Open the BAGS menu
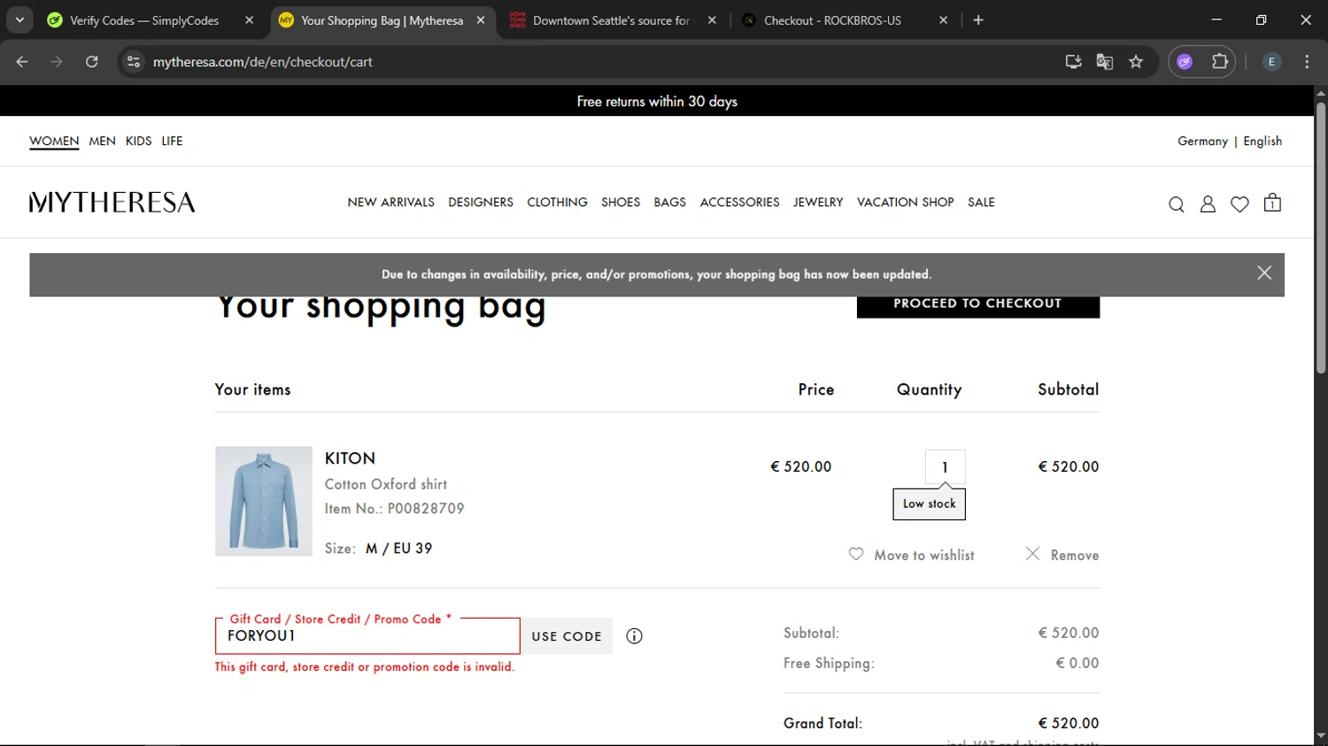This screenshot has height=746, width=1328. tap(669, 203)
